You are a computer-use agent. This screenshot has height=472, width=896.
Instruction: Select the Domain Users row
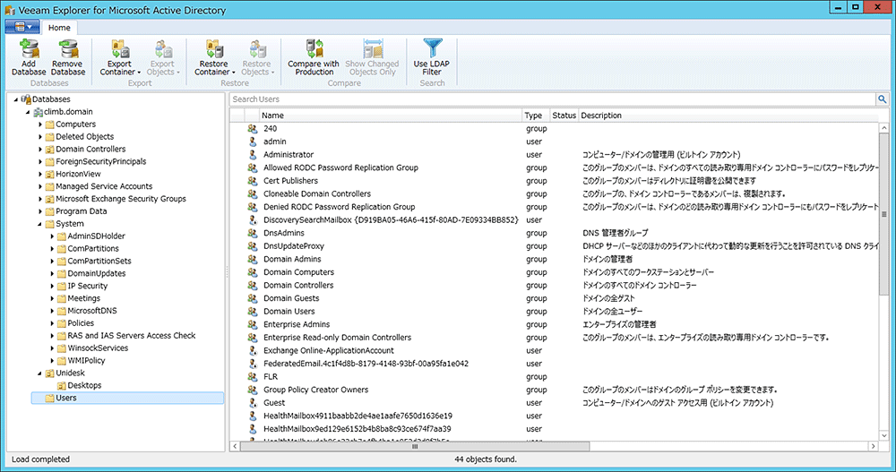pyautogui.click(x=554, y=312)
